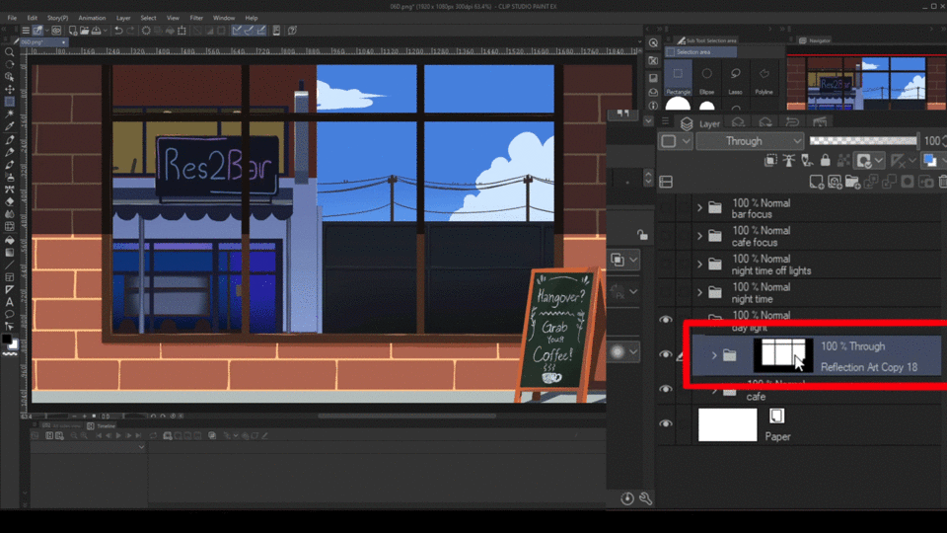Click the Paper layer white thumbnail

coord(727,424)
